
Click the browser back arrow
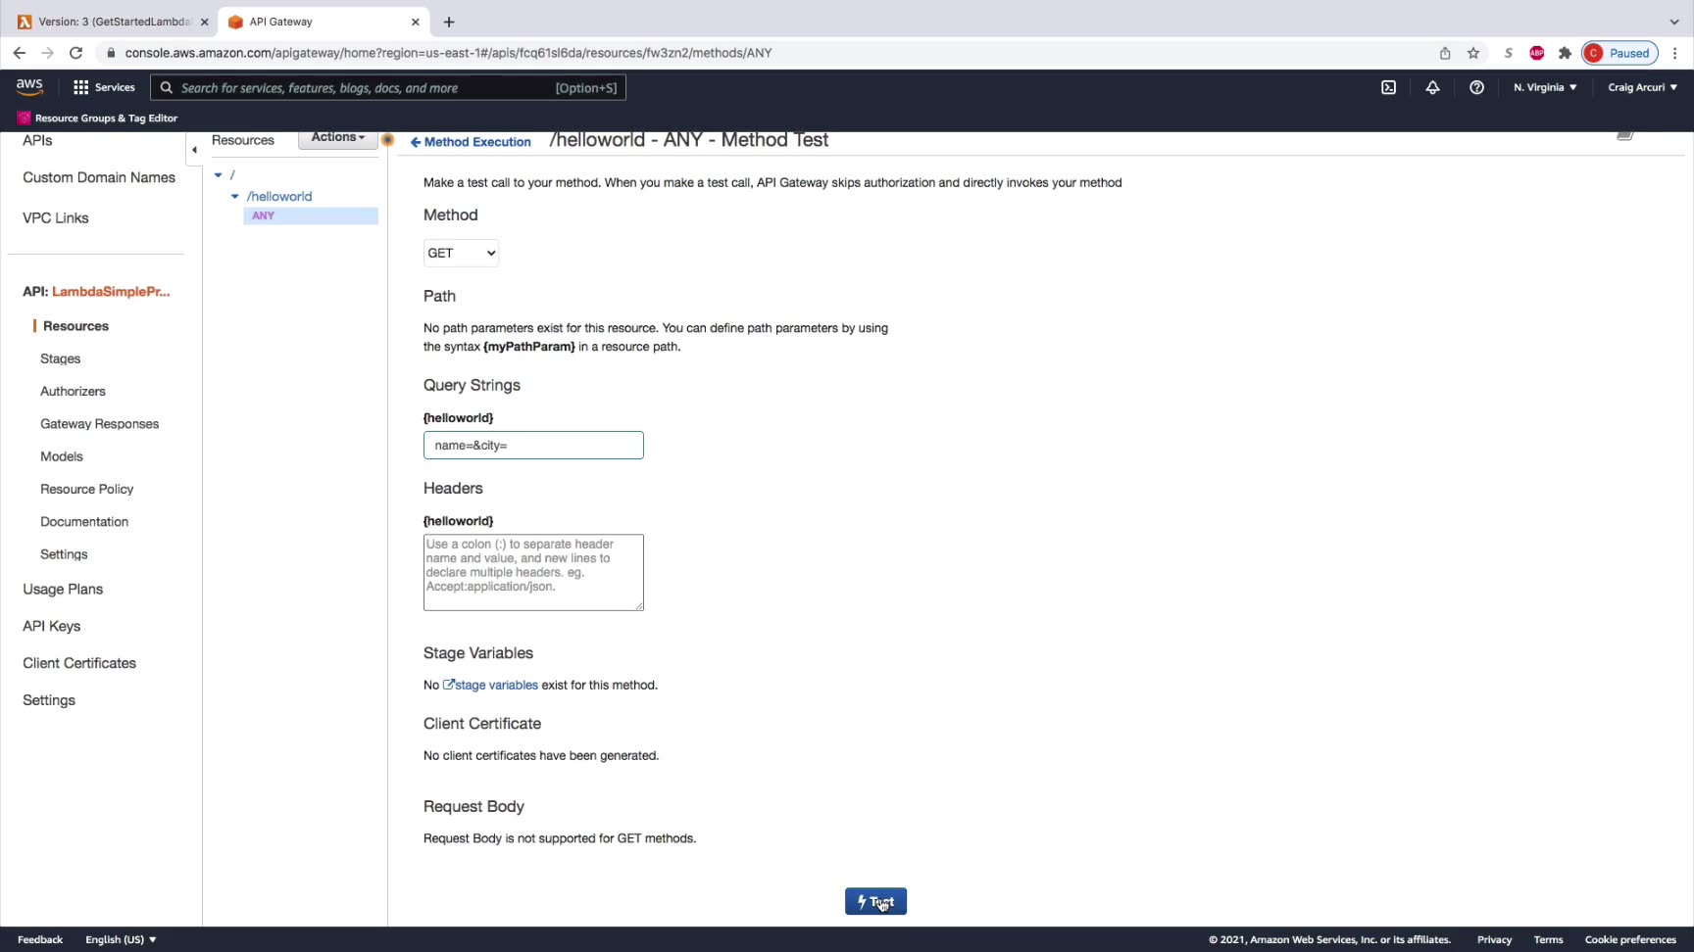pyautogui.click(x=20, y=53)
